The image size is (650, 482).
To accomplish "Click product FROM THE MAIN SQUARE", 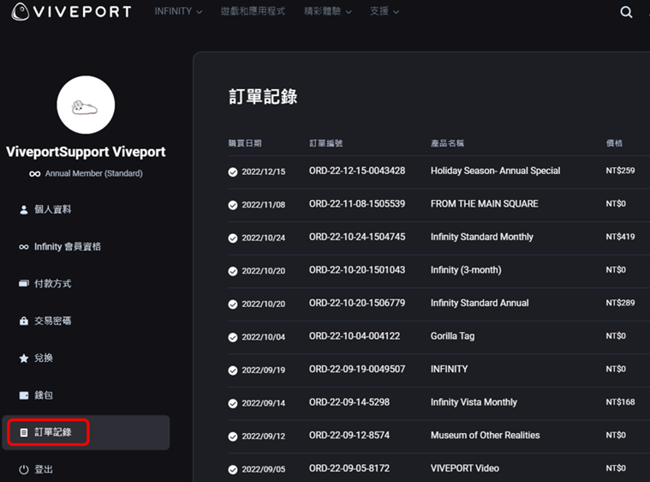I will point(484,204).
